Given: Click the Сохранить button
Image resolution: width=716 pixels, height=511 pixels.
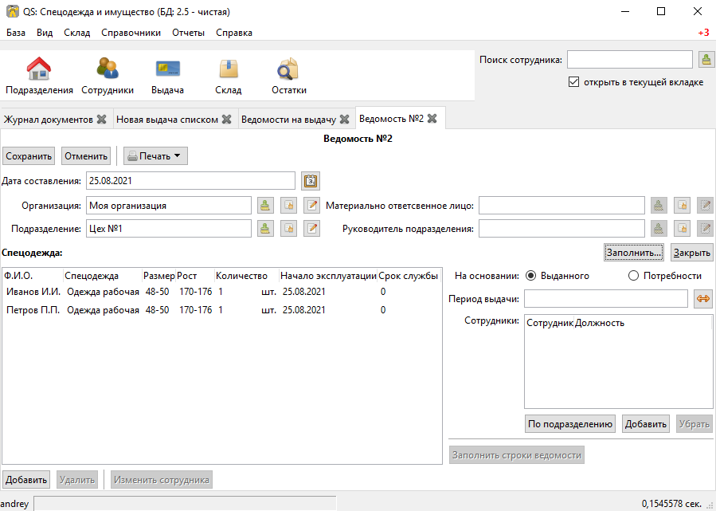Looking at the screenshot, I should click(29, 156).
